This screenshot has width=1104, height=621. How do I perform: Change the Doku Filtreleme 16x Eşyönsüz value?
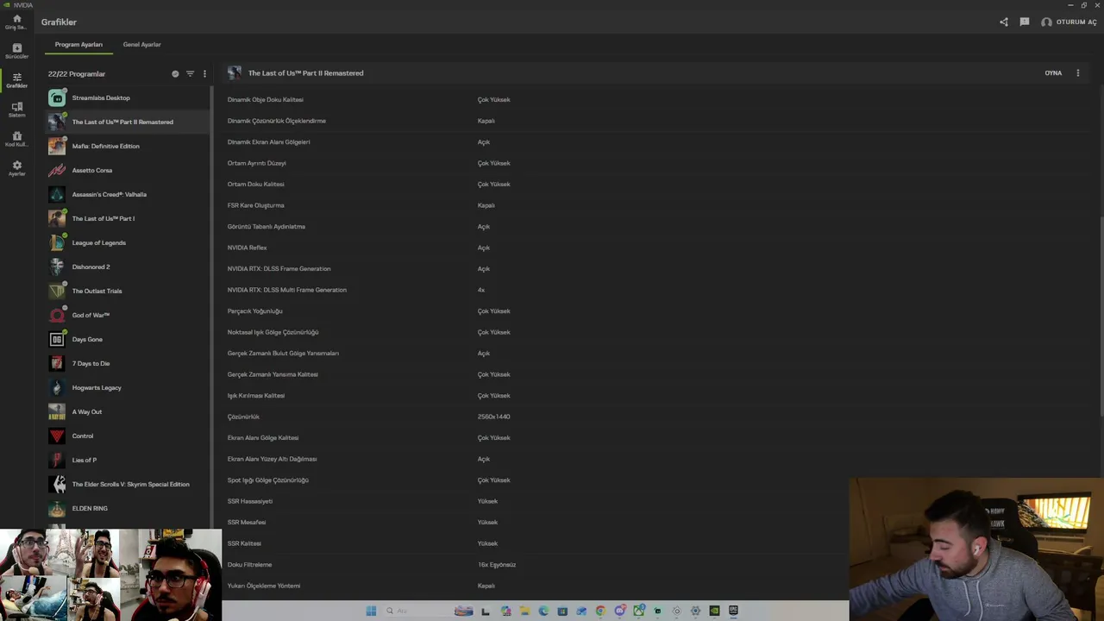coord(497,565)
